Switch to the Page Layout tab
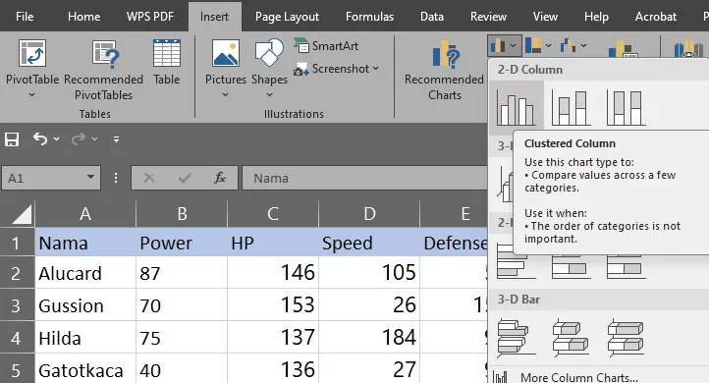The width and height of the screenshot is (709, 383). tap(287, 17)
